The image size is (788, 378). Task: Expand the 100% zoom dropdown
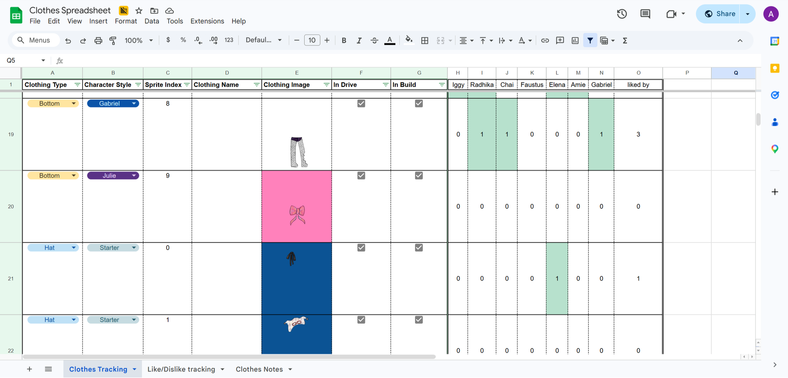pyautogui.click(x=151, y=40)
